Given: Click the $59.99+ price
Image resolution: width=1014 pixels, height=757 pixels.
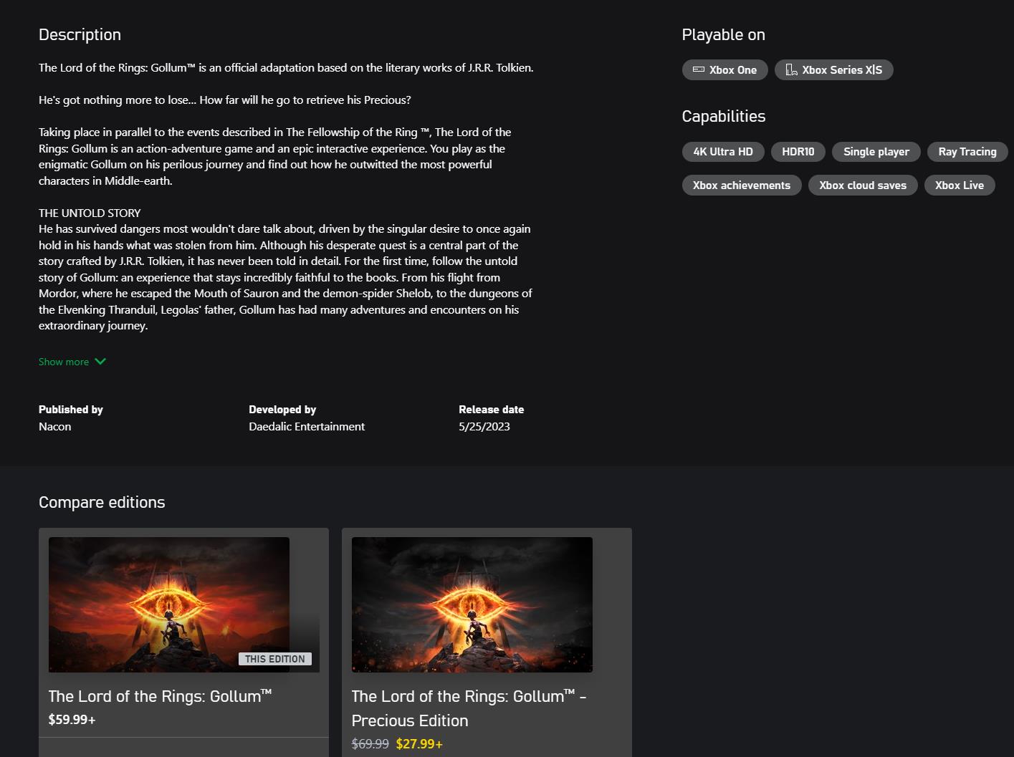Looking at the screenshot, I should (x=72, y=720).
